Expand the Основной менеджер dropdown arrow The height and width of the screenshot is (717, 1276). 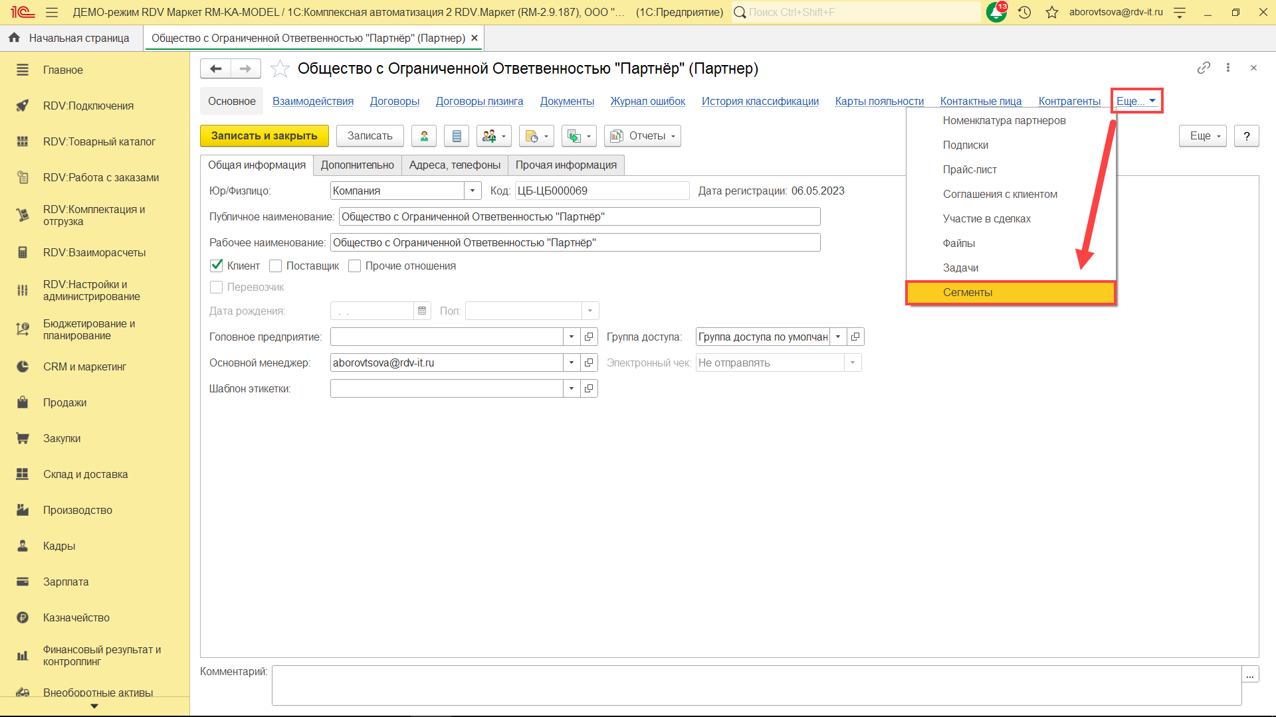(x=572, y=362)
